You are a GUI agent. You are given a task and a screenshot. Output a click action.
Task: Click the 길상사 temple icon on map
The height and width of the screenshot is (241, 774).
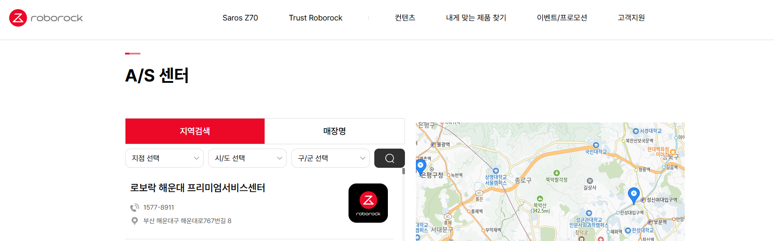pos(589,181)
